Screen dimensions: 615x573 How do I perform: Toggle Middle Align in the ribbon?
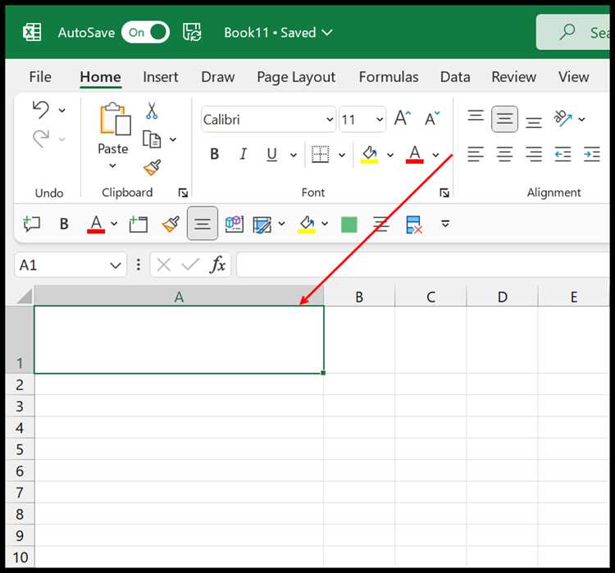pyautogui.click(x=504, y=119)
